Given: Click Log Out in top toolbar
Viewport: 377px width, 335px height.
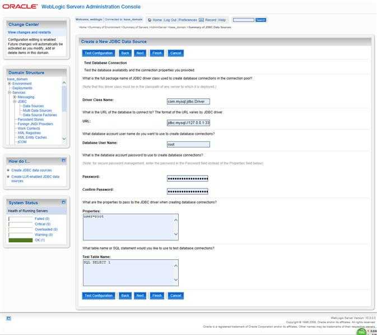Looking at the screenshot, I should click(170, 20).
